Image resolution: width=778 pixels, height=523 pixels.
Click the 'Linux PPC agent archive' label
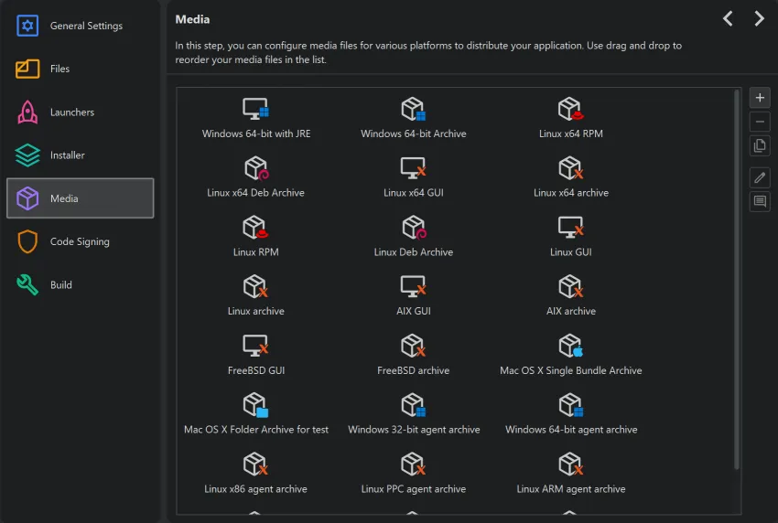(414, 489)
